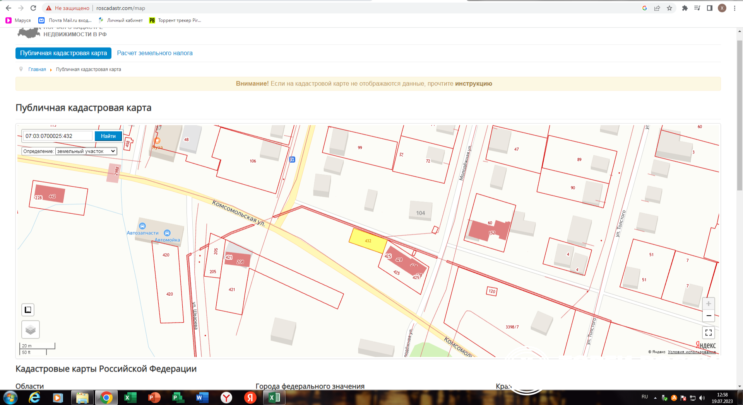This screenshot has width=743, height=405.
Task: Open the Chrome extensions puzzle icon
Action: point(685,8)
